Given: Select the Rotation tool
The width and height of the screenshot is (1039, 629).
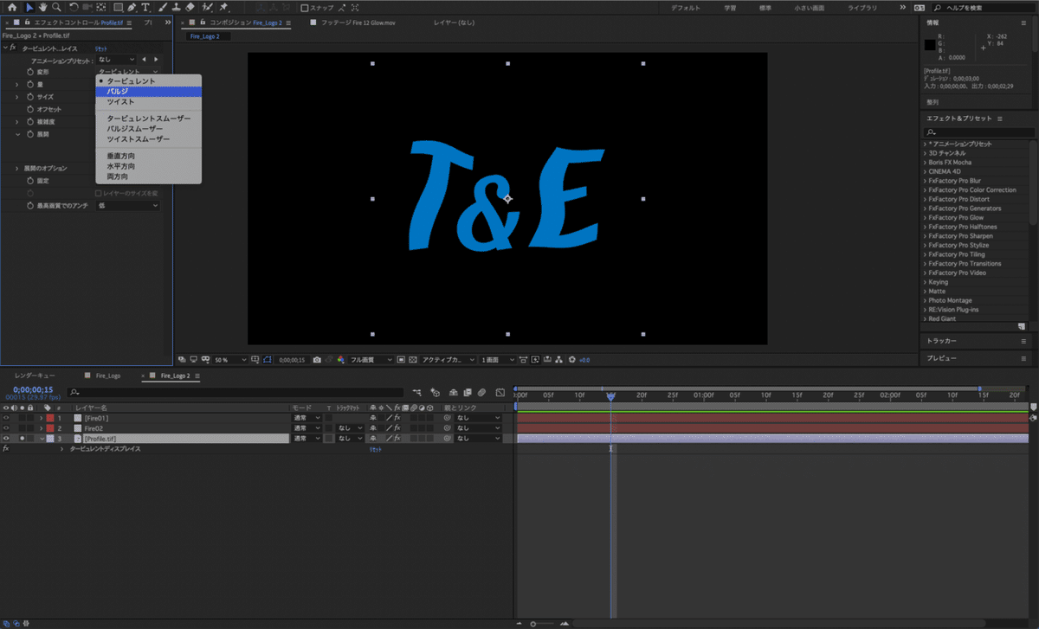Looking at the screenshot, I should click(73, 7).
